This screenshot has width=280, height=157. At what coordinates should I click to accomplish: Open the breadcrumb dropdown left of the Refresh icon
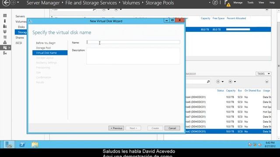coord(210,3)
